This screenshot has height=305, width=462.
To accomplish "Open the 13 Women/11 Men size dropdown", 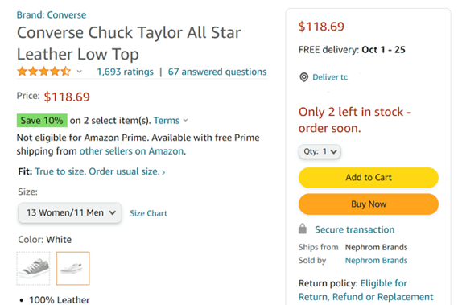I will [x=70, y=212].
